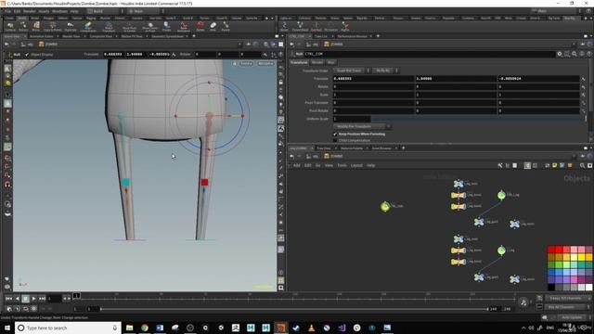The image size is (594, 334).
Task: Open the Persp viewport dropdown
Action: click(246, 63)
